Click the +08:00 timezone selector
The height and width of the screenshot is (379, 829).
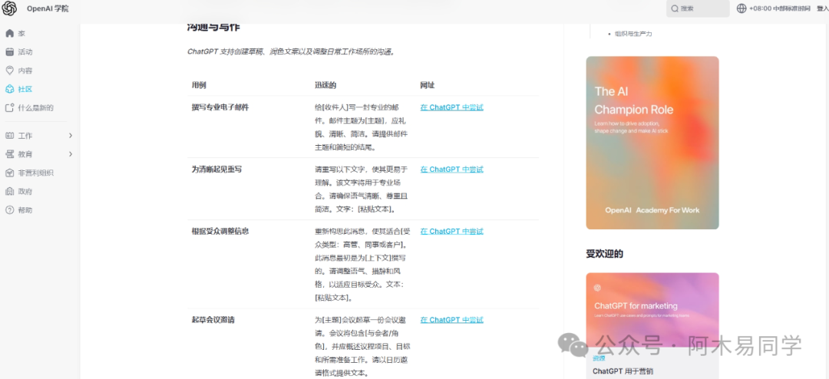click(x=773, y=8)
